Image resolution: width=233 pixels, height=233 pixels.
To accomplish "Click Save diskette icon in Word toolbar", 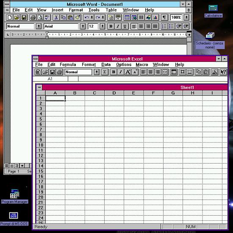I will click(24, 17).
